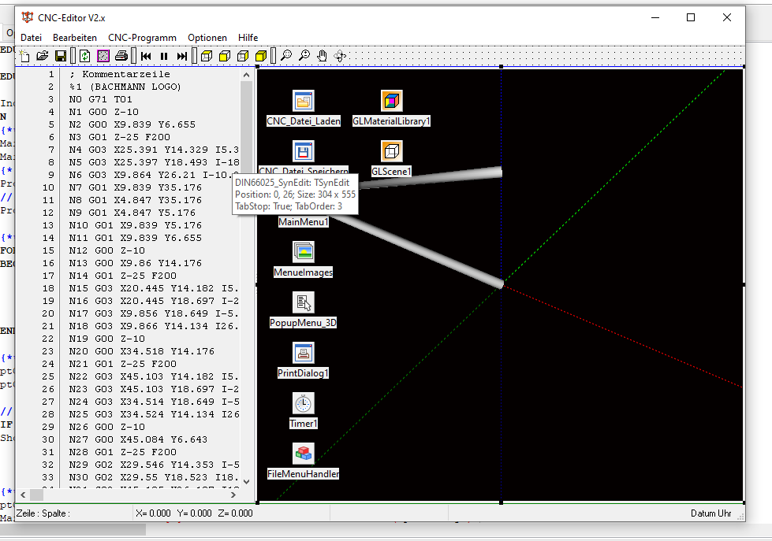Viewport: 772px width, 541px height.
Task: Click the magenta-framed grid icon in toolbar
Action: pyautogui.click(x=103, y=56)
